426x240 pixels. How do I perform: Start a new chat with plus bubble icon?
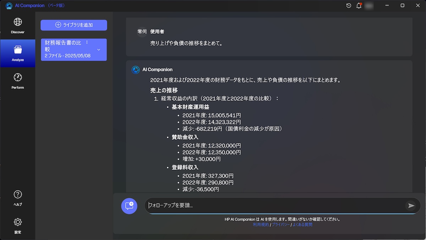pos(129,206)
